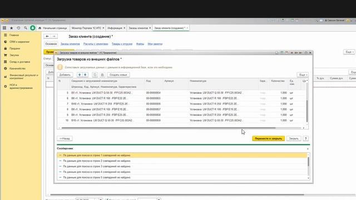Open the Еще dropdown of the order form
Viewport: 356px width, 200px height.
point(349,52)
